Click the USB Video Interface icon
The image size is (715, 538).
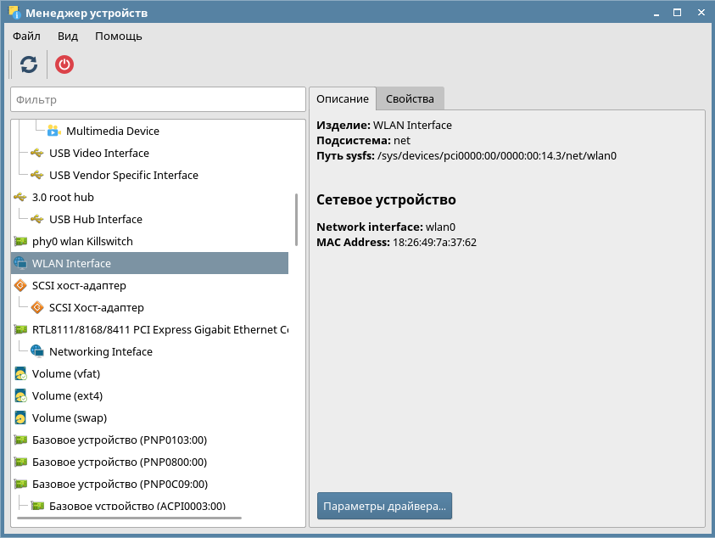coord(36,154)
